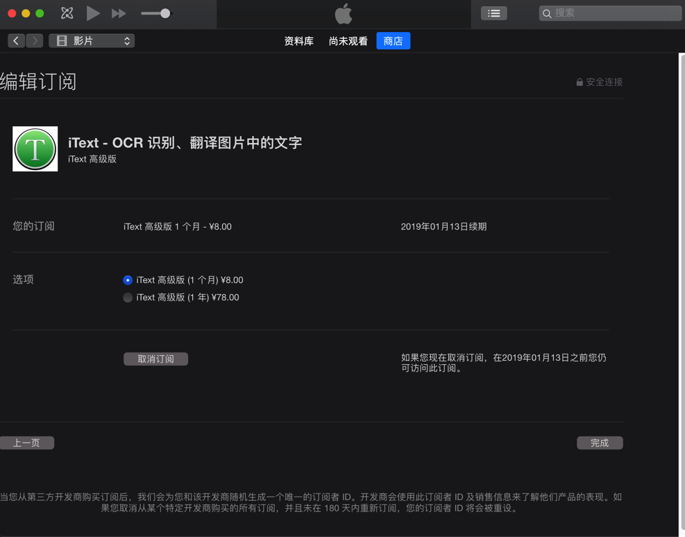
Task: Select the 商店 tab
Action: coord(394,41)
